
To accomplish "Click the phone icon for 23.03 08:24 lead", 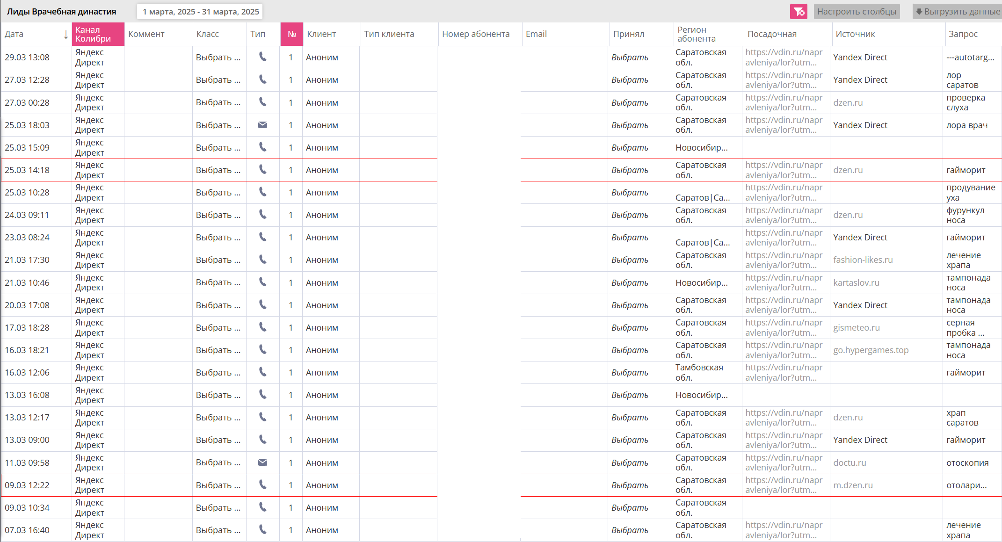I will 263,237.
